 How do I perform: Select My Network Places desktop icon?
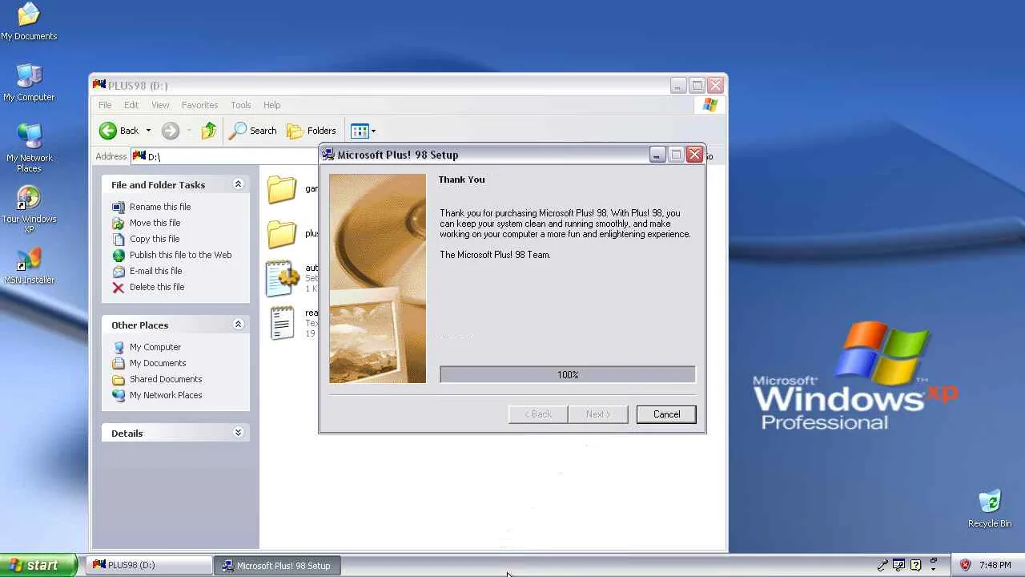click(x=29, y=148)
